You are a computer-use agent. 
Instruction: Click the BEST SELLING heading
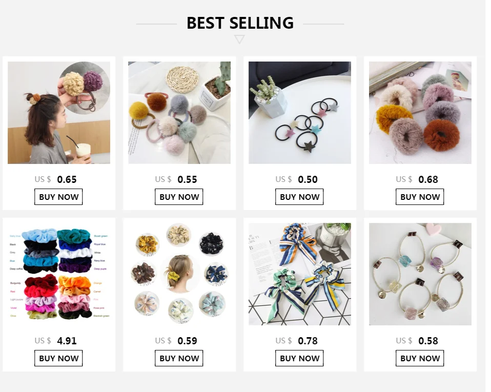240,23
